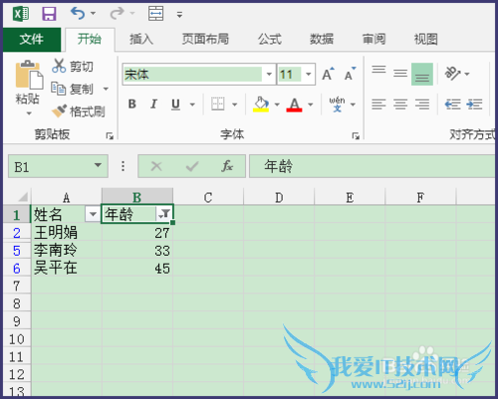Open the 字体 dialog launcher

pos(356,136)
